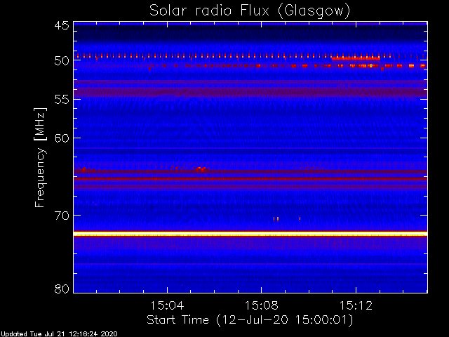Click the bright yellow interference band below 70 MHz
Screen dimensions: 449x337
click(x=250, y=234)
